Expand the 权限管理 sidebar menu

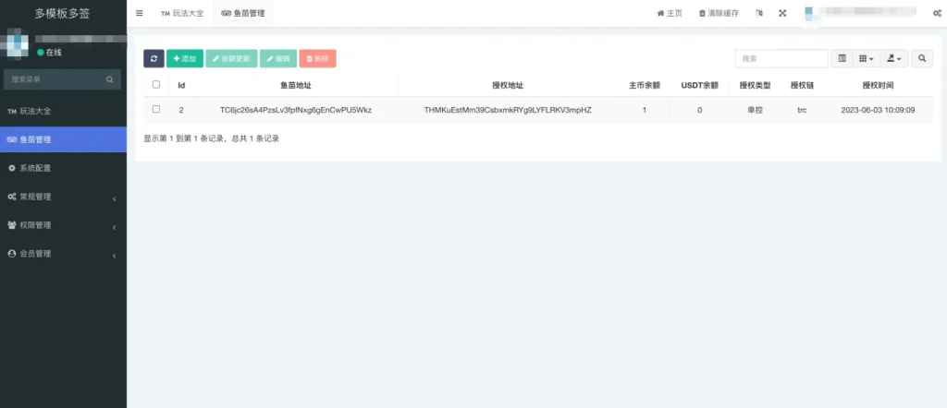pyautogui.click(x=64, y=225)
